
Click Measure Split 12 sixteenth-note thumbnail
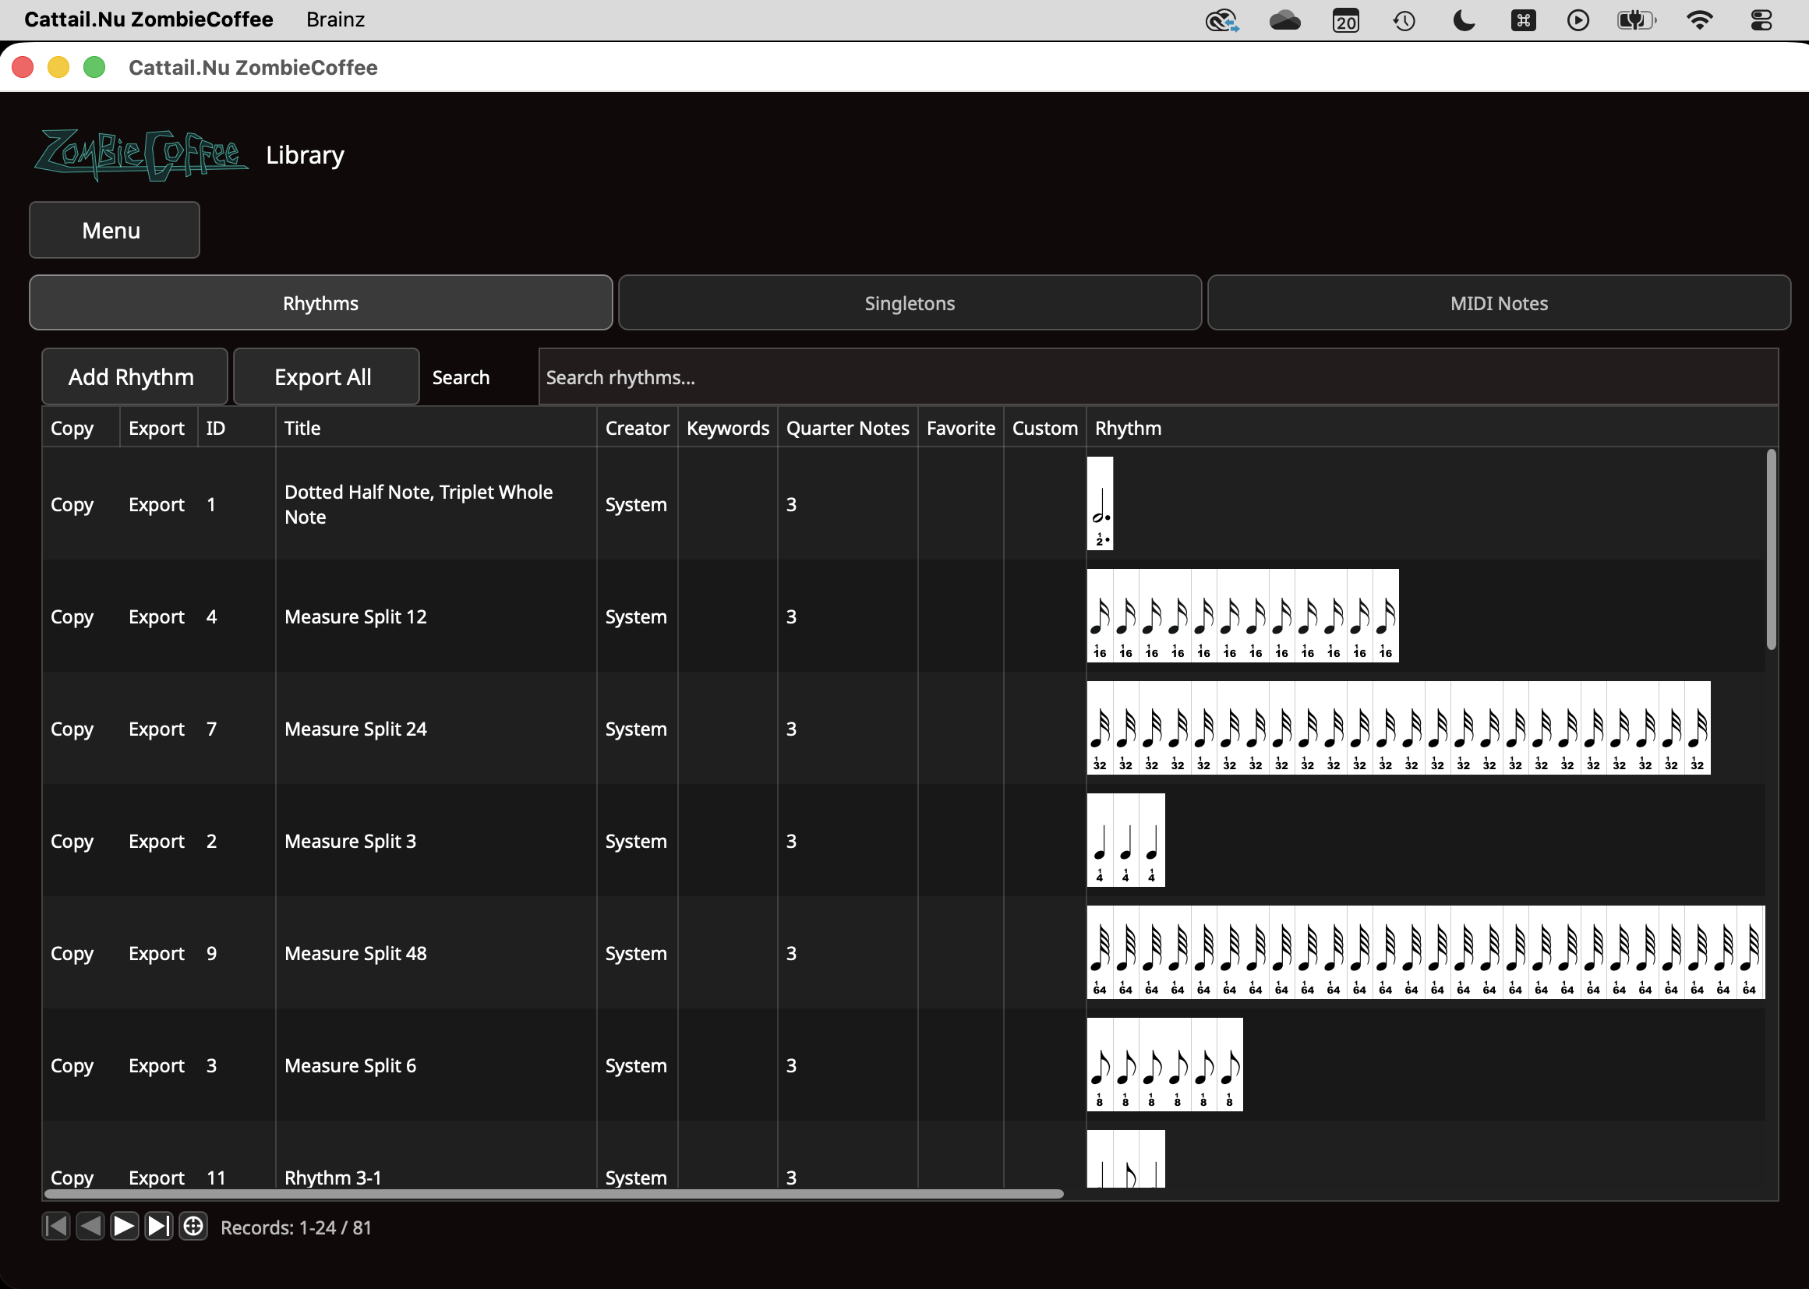pyautogui.click(x=1243, y=615)
